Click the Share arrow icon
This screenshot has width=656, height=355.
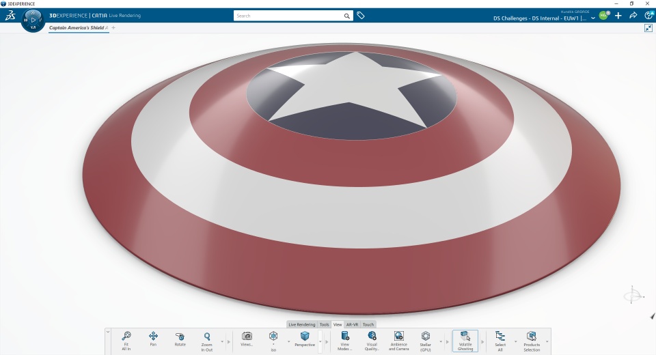[633, 16]
